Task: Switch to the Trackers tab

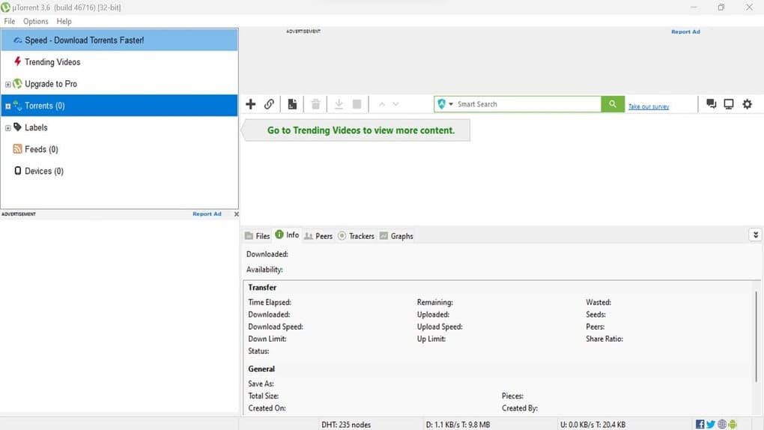Action: click(x=357, y=236)
